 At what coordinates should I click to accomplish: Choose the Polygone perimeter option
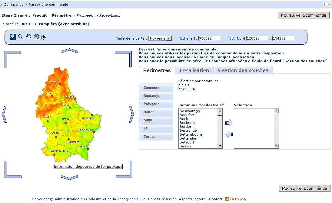coord(151,104)
